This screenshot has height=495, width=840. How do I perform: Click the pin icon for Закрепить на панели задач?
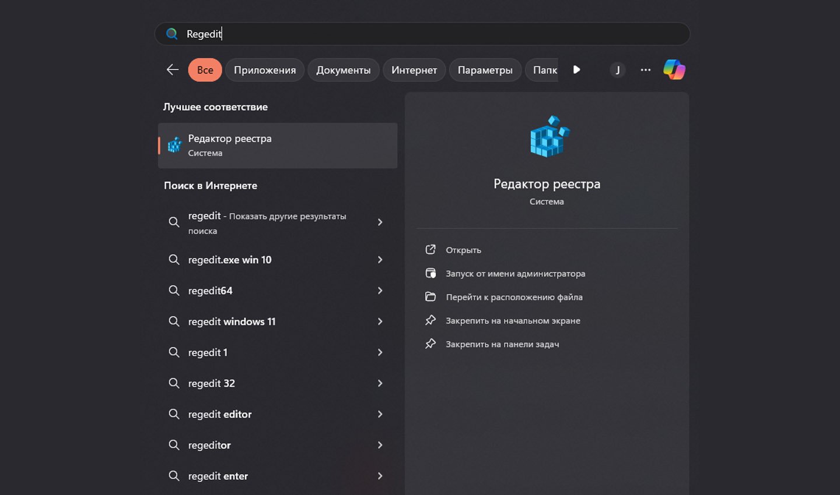point(430,344)
